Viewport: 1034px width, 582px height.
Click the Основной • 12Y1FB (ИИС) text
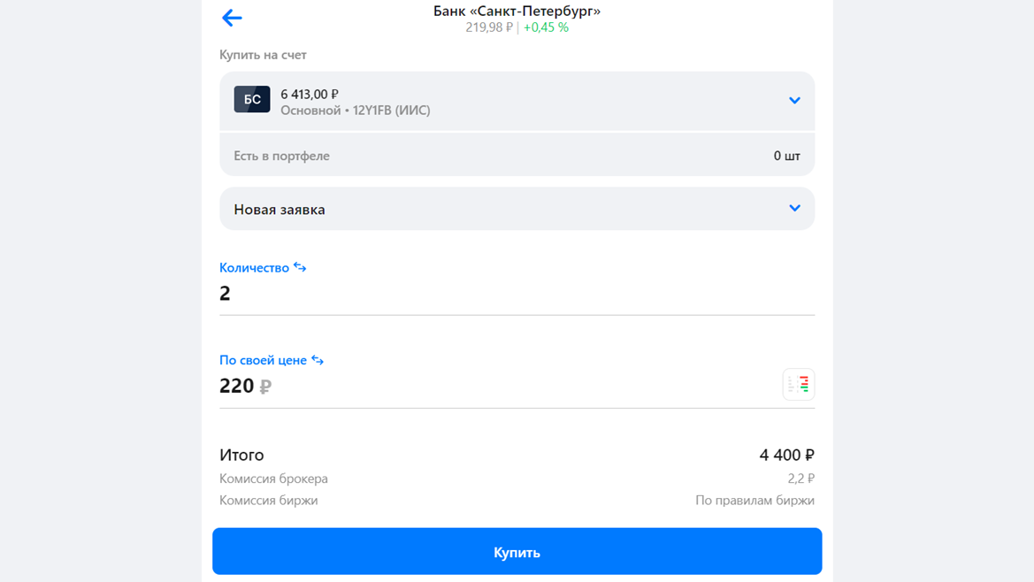(356, 110)
